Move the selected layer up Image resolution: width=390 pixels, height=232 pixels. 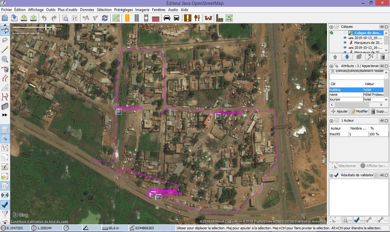click(x=335, y=57)
